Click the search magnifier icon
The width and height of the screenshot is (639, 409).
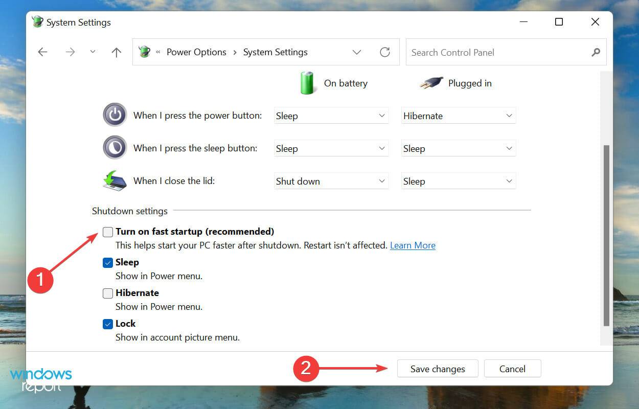tap(596, 52)
